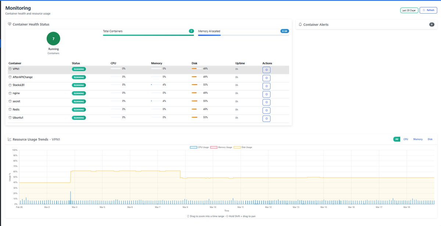Click the Resource Usage Trends chart icon
Viewport: 441px width, 226px height.
9,139
